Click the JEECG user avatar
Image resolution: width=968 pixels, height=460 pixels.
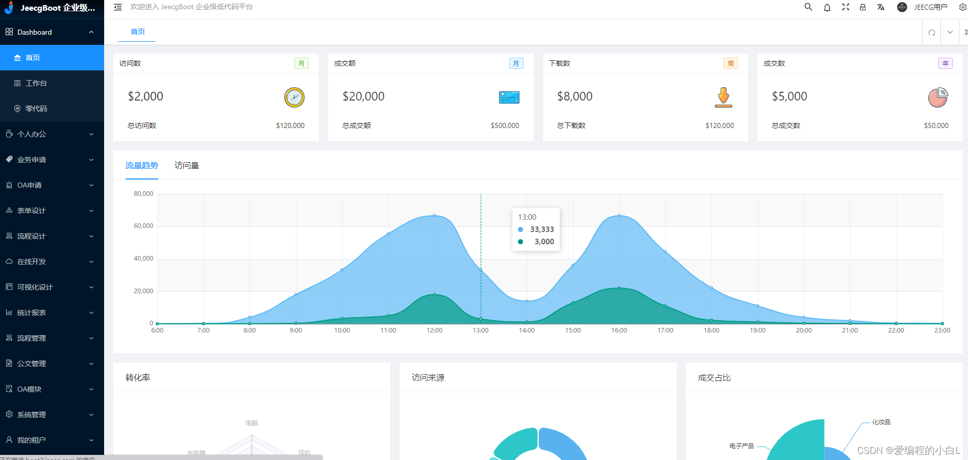(902, 7)
